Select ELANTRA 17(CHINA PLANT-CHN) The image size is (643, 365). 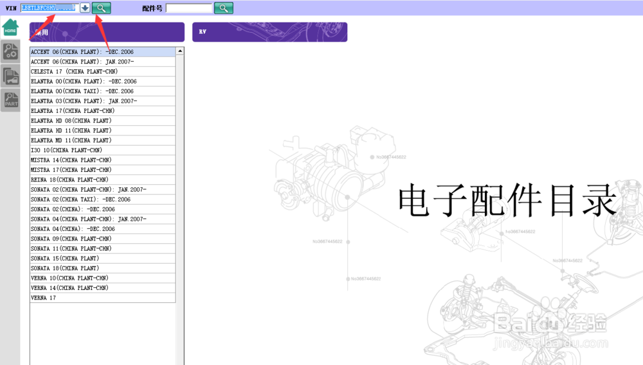click(102, 111)
